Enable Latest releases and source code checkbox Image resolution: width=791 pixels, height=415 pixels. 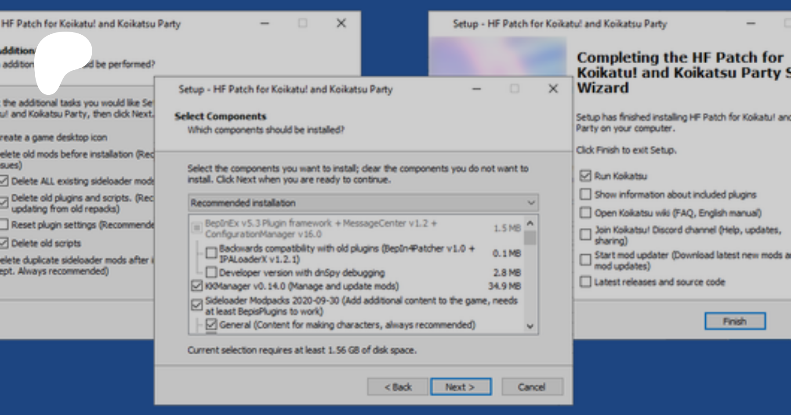(585, 281)
